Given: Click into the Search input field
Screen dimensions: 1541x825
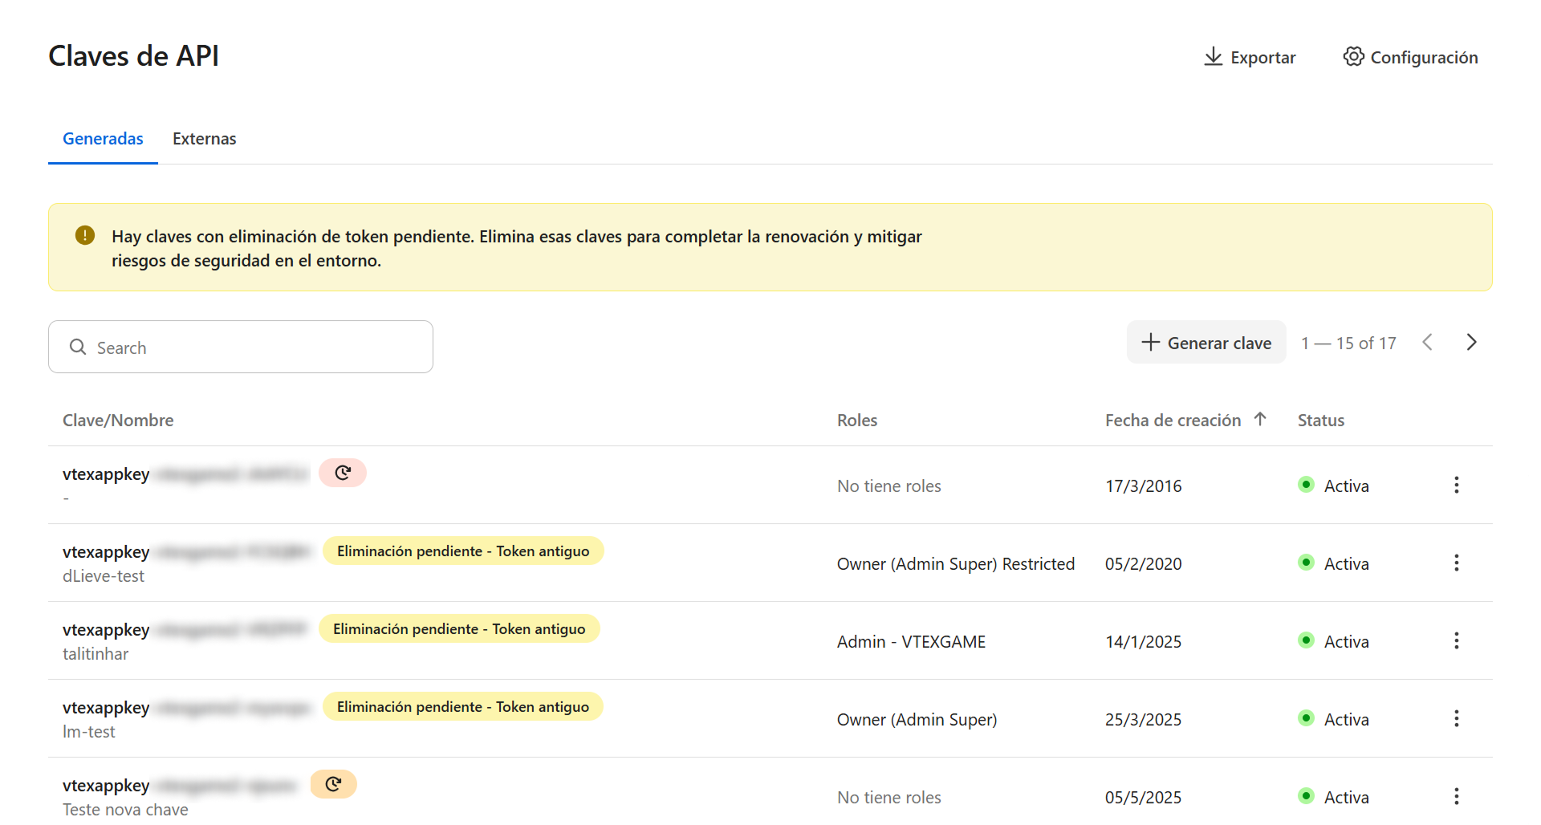Looking at the screenshot, I should [257, 347].
